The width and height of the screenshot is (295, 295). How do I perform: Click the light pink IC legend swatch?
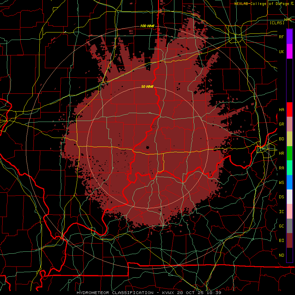point(289,211)
